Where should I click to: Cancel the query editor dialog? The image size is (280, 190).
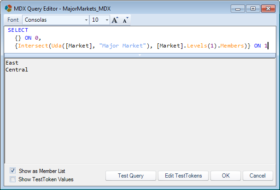pyautogui.click(x=258, y=176)
